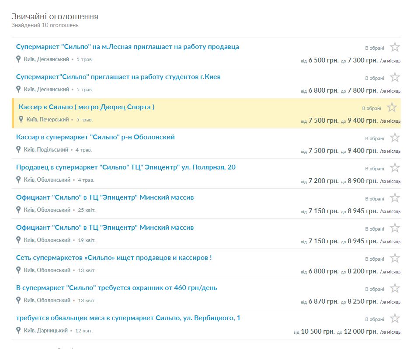The image size is (410, 349).
Task: Click location pin beside Київ, Дарницький
Action: click(x=18, y=330)
